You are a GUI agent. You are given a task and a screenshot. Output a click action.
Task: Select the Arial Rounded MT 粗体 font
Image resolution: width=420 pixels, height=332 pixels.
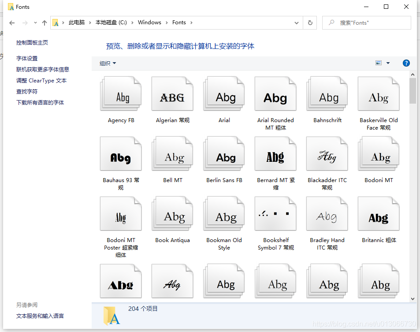pyautogui.click(x=275, y=94)
